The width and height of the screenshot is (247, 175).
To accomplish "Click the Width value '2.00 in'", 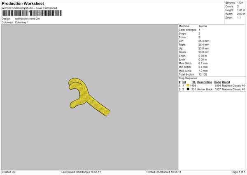I will [x=241, y=14].
